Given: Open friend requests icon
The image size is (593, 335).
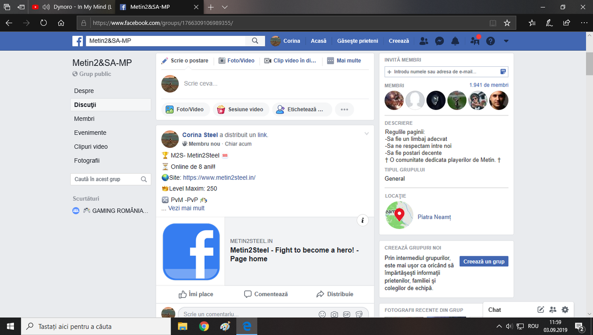Looking at the screenshot, I should coord(423,41).
